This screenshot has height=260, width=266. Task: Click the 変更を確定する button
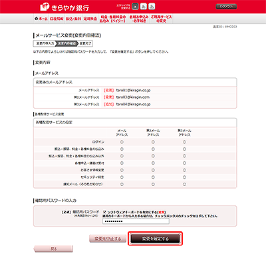pos(155,239)
